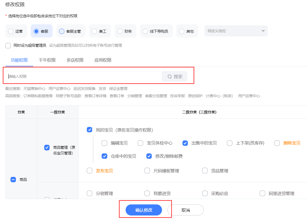Select the 财务 role option
This screenshot has width=307, height=219.
pyautogui.click(x=120, y=31)
